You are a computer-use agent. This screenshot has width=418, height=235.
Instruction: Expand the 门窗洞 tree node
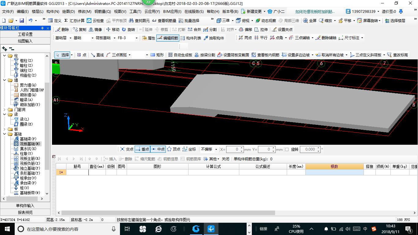click(x=5, y=110)
